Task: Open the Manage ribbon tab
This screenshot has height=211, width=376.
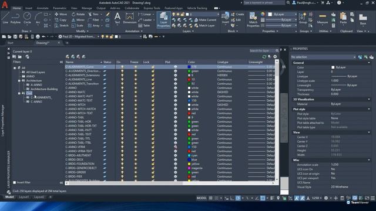Action: (x=86, y=8)
